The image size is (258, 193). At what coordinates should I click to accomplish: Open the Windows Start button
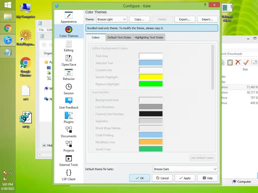coord(8,5)
